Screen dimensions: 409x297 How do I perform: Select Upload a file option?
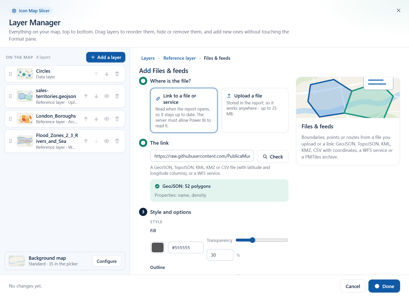coord(255,110)
